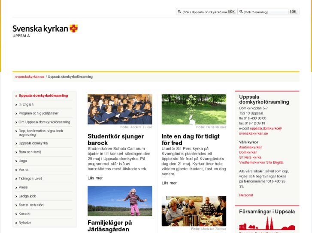312x233 pixels.
Task: Click the jumping child photo
Action: 120,201
